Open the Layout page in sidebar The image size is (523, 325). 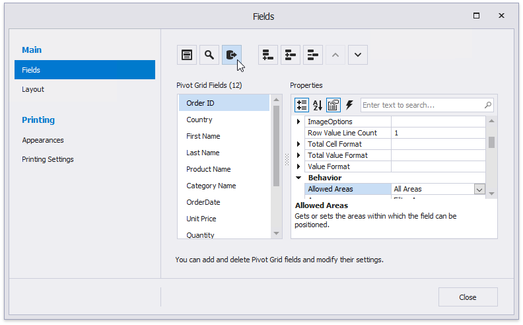point(33,89)
